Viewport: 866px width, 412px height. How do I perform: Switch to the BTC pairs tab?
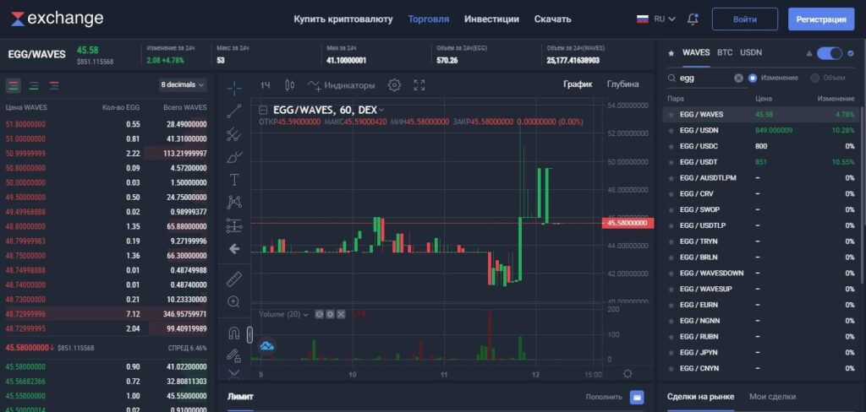725,52
